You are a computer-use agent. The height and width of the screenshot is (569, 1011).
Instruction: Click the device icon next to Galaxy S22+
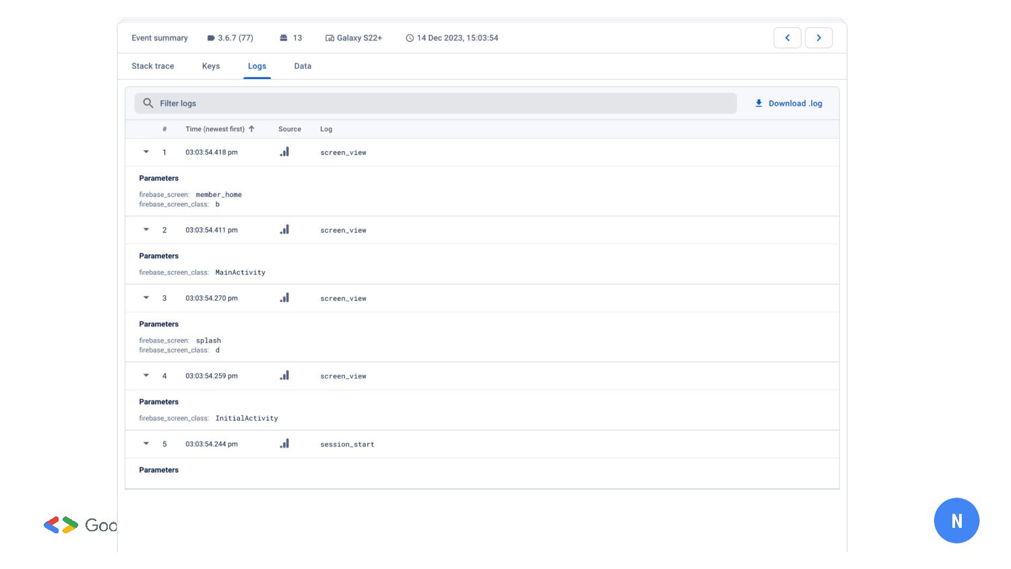click(330, 38)
